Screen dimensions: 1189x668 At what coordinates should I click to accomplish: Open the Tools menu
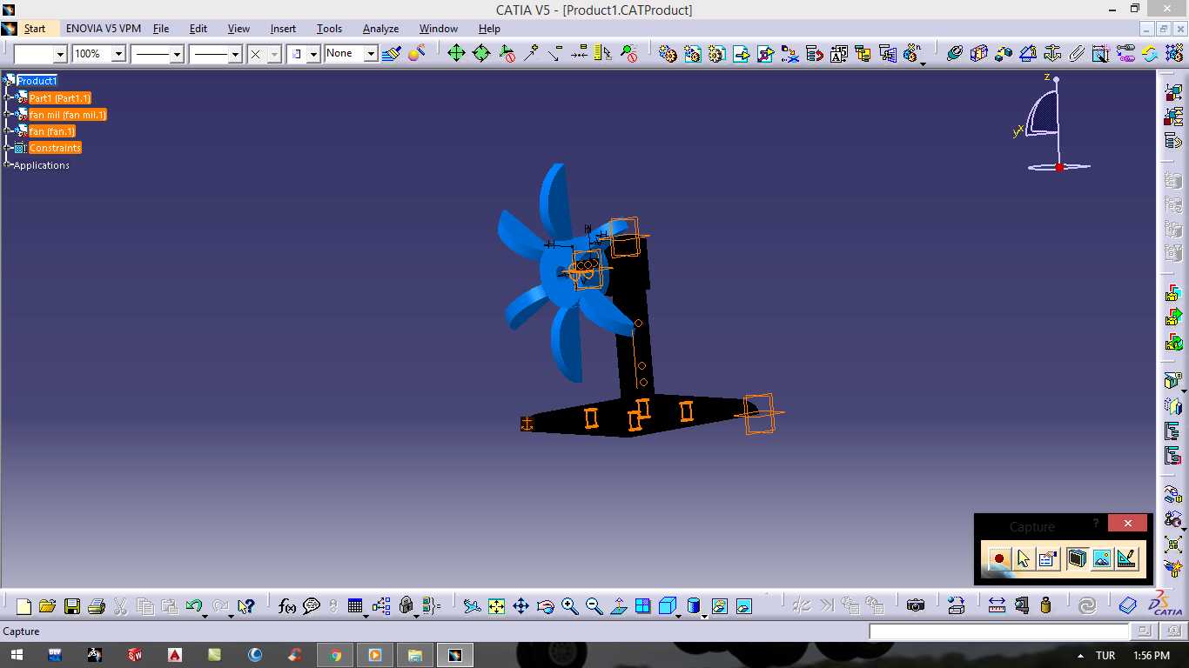pos(329,29)
